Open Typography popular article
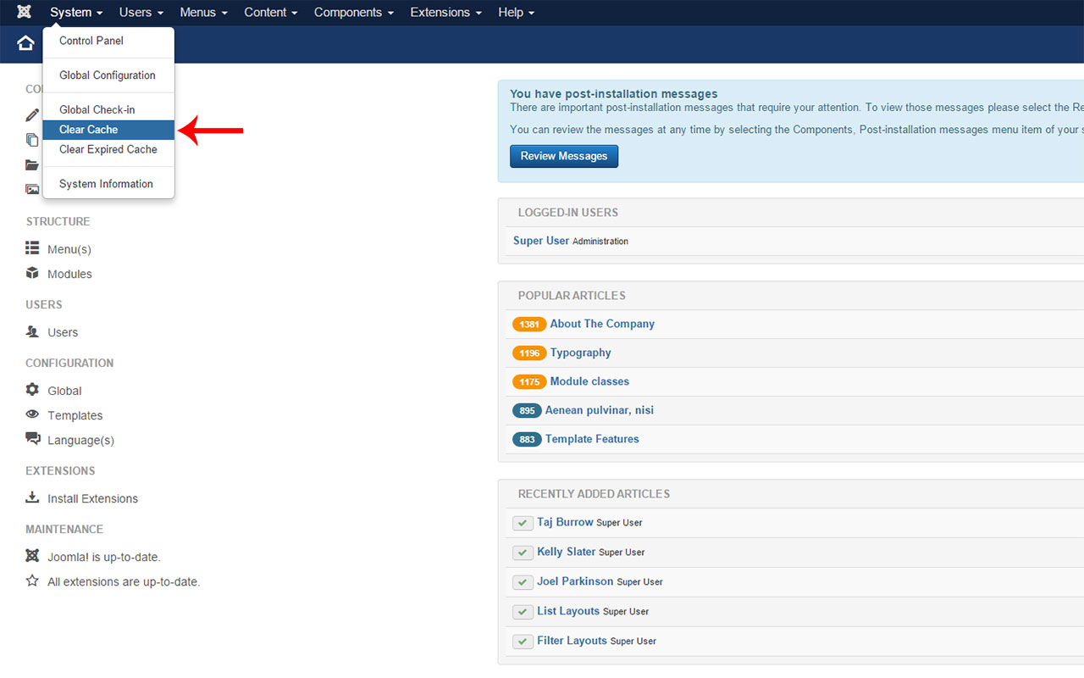Image resolution: width=1084 pixels, height=678 pixels. 580,353
